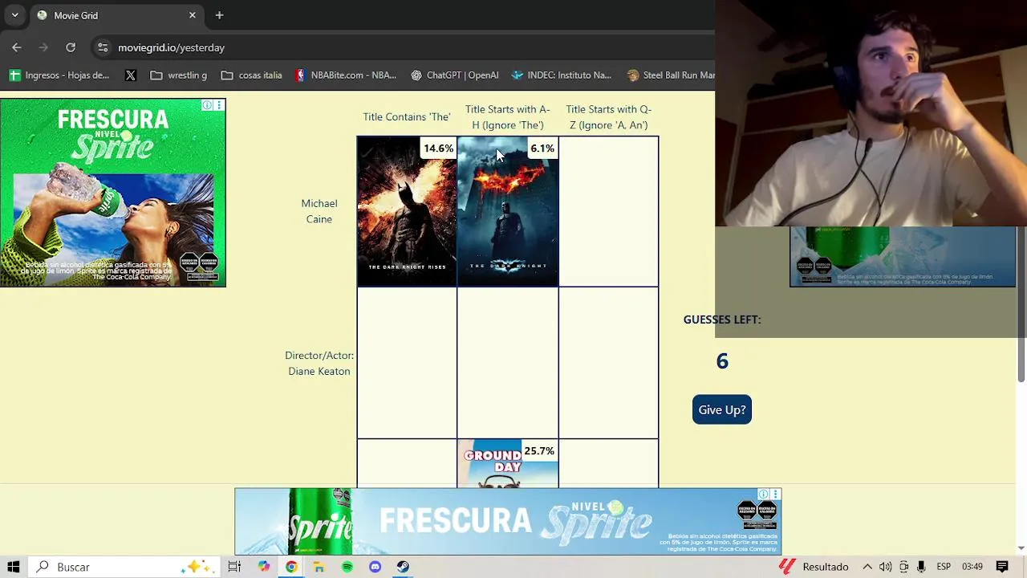Select empty Diane Keaton Q-Z cell
Image resolution: width=1027 pixels, height=578 pixels.
[x=608, y=363]
